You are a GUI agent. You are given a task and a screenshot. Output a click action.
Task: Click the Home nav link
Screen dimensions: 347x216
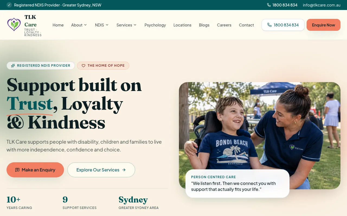click(x=58, y=25)
